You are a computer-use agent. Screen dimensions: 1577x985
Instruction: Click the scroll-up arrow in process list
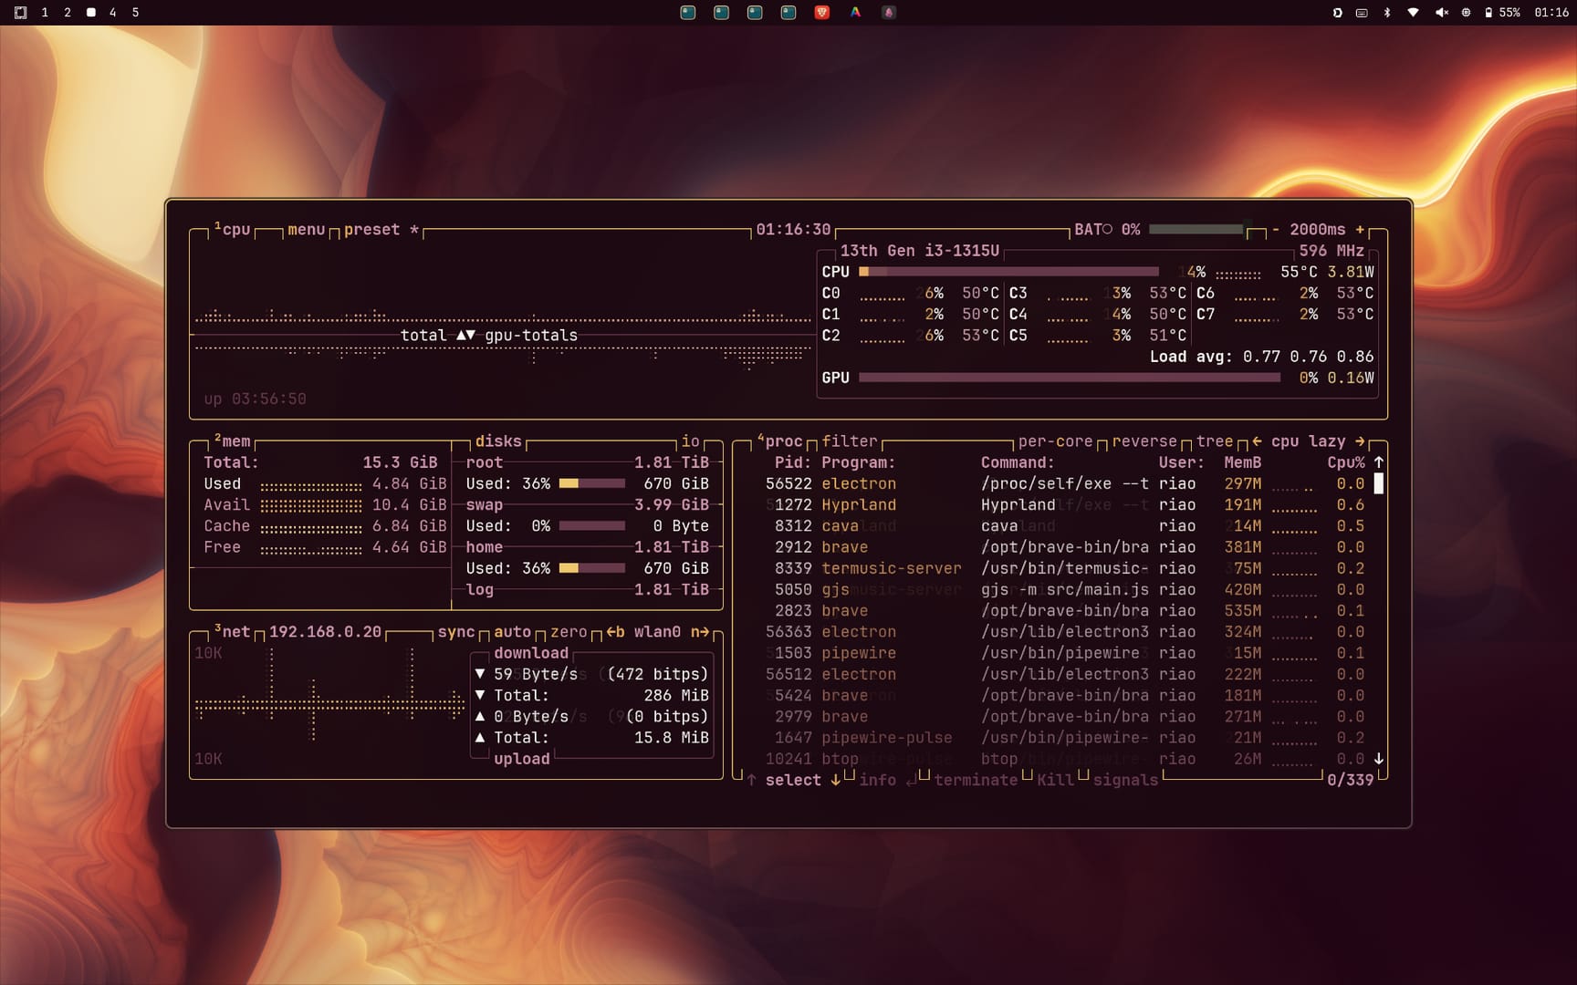coord(1378,462)
